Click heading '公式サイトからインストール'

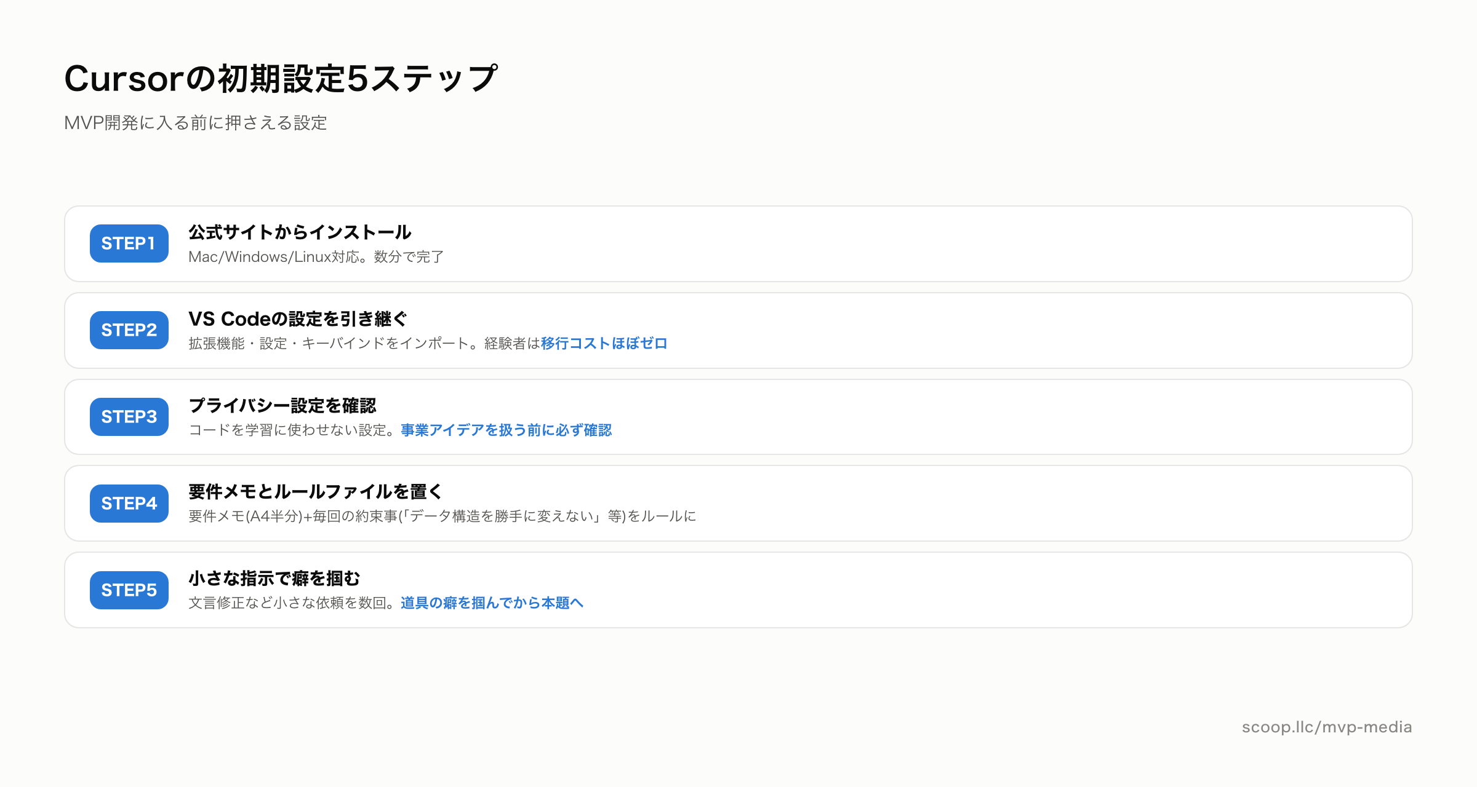point(300,232)
